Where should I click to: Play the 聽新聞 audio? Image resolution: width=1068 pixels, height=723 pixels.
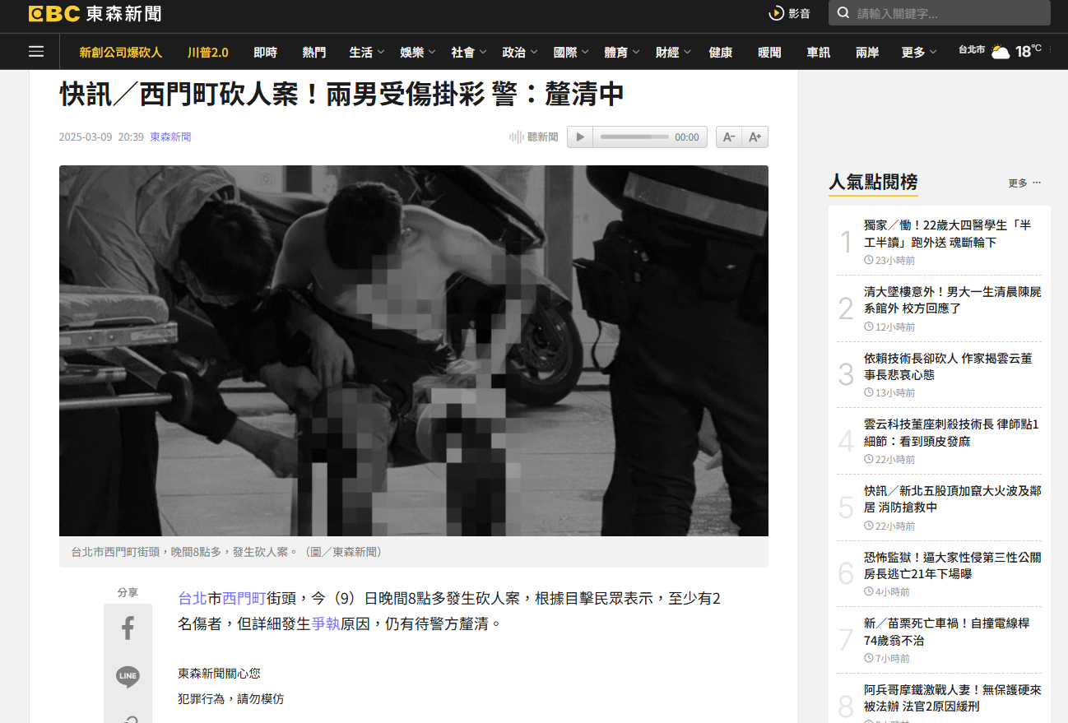(x=580, y=137)
